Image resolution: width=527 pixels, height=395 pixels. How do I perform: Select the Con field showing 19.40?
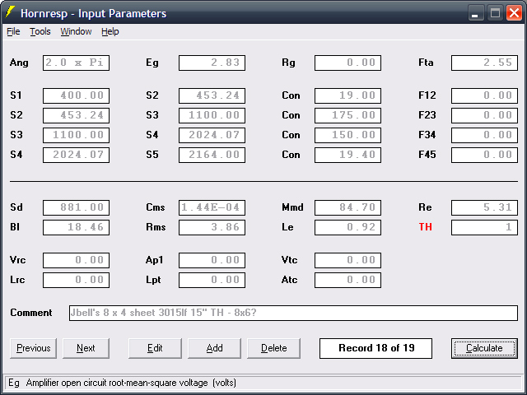(347, 155)
